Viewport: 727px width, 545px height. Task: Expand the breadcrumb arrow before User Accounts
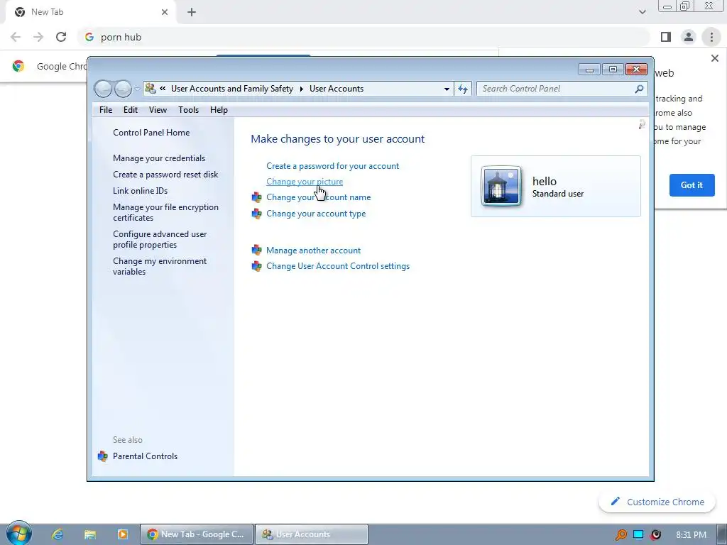click(x=301, y=89)
